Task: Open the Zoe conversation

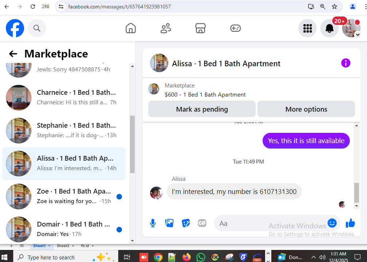Action: point(64,196)
